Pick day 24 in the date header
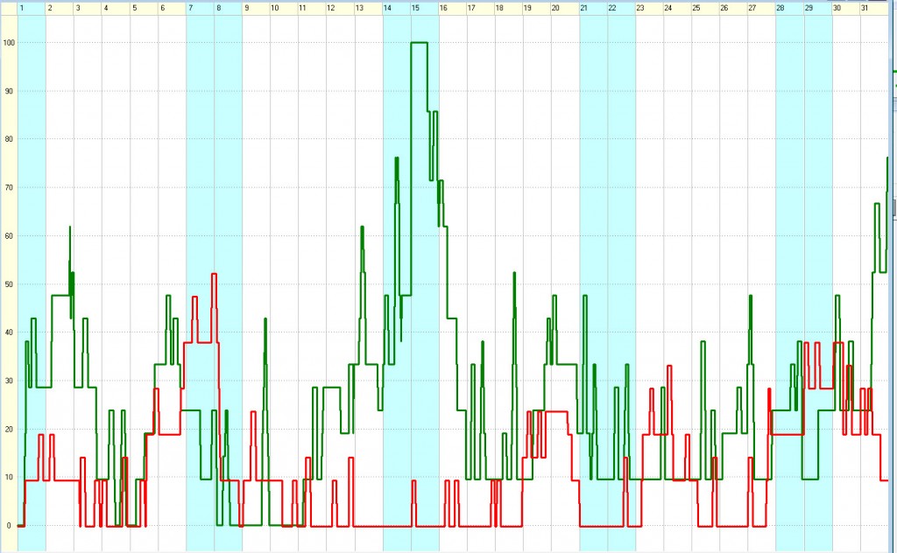The image size is (897, 553). tap(677, 8)
